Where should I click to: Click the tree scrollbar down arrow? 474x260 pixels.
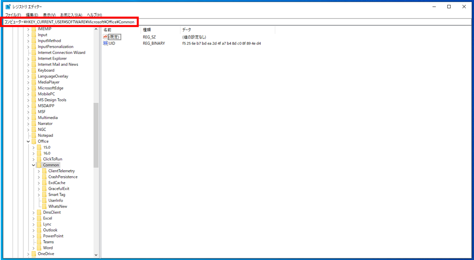96,255
